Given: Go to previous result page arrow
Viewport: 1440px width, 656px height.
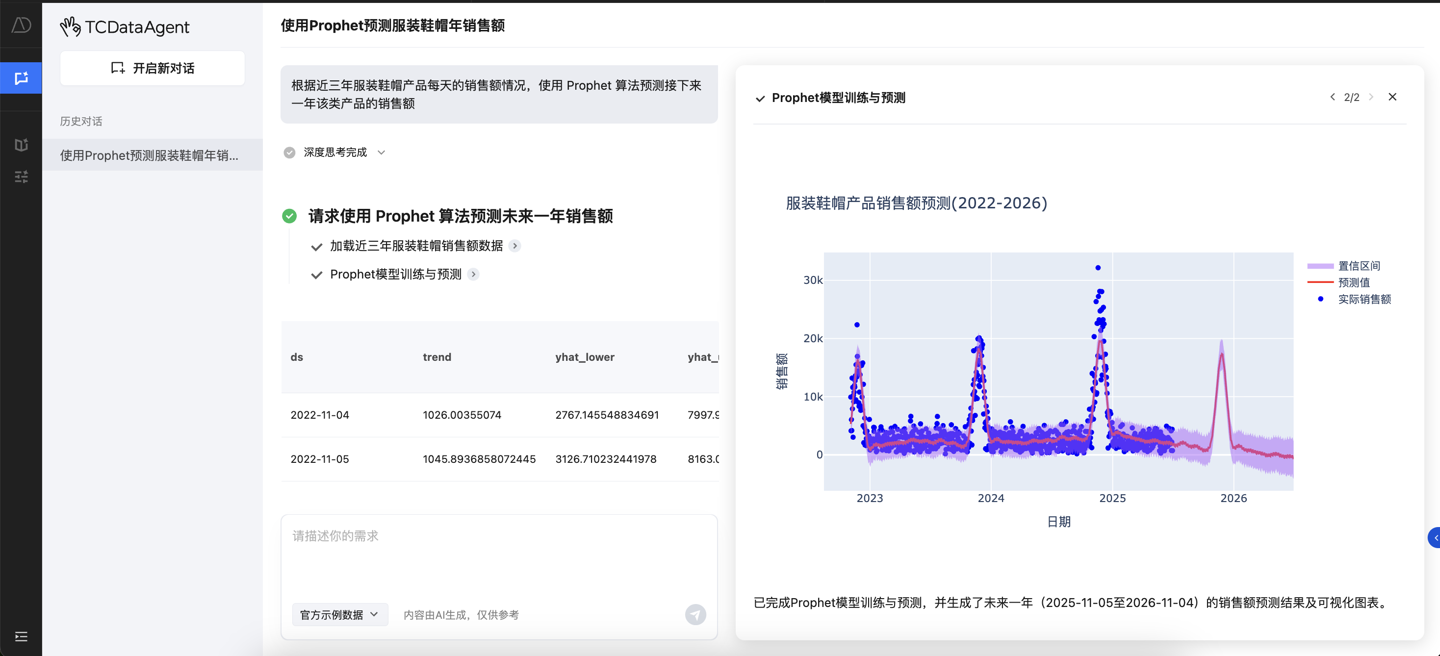Looking at the screenshot, I should 1332,97.
